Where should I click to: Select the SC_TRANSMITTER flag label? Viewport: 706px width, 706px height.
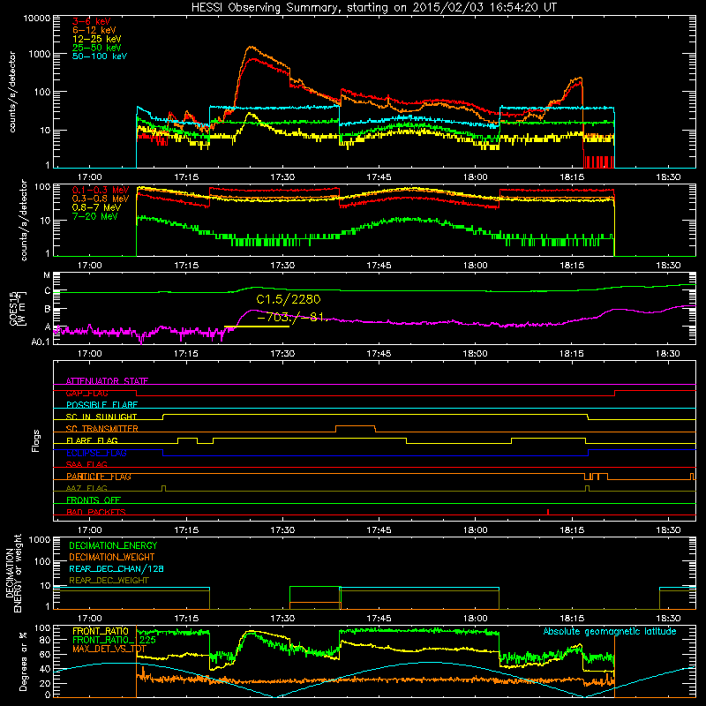[x=102, y=429]
